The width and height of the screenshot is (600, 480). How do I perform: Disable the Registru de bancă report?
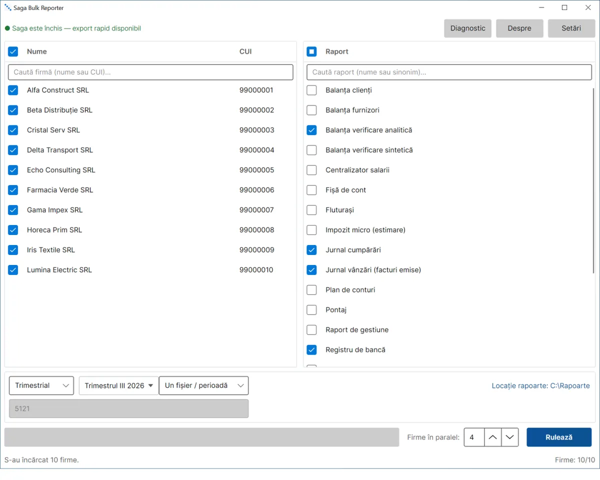click(311, 350)
